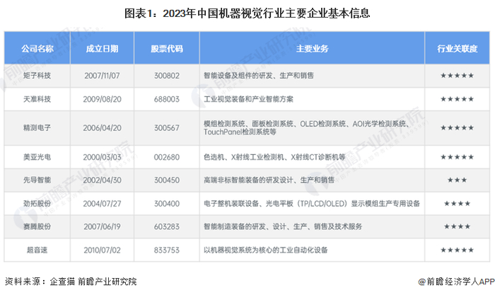The width and height of the screenshot is (495, 295).
Task: Click the business text starting '模组检测系统'
Action: pyautogui.click(x=306, y=128)
